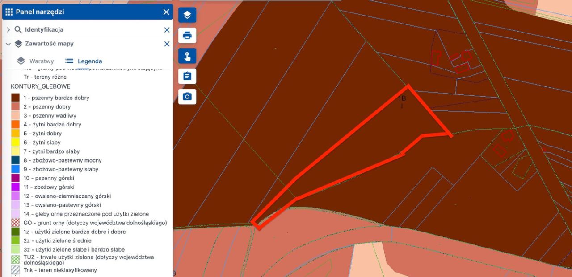This screenshot has height=277, width=572.
Task: Click swatch for 4 - żytni bardzo dobry
Action: (x=15, y=124)
